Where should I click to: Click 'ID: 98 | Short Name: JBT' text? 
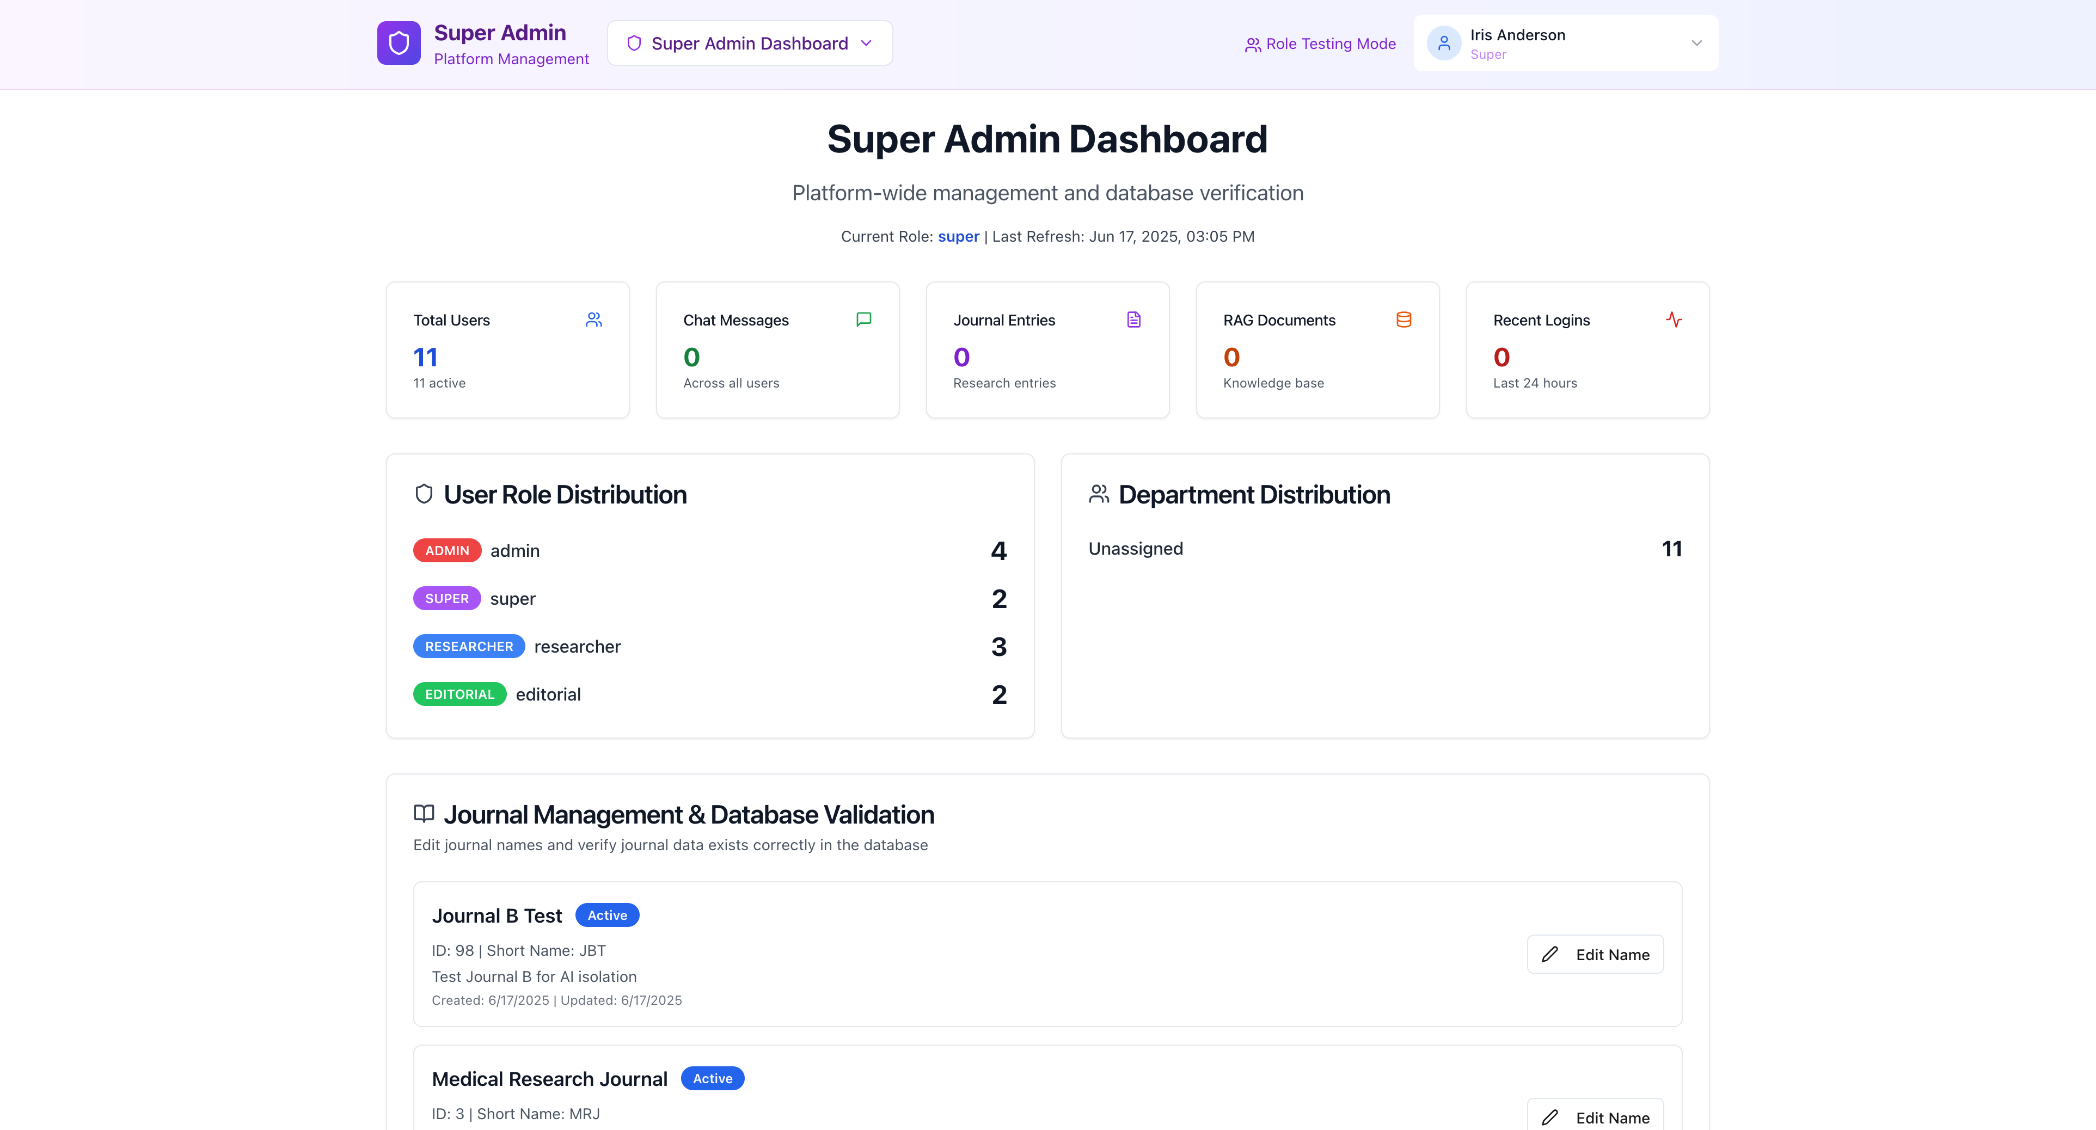pos(518,951)
